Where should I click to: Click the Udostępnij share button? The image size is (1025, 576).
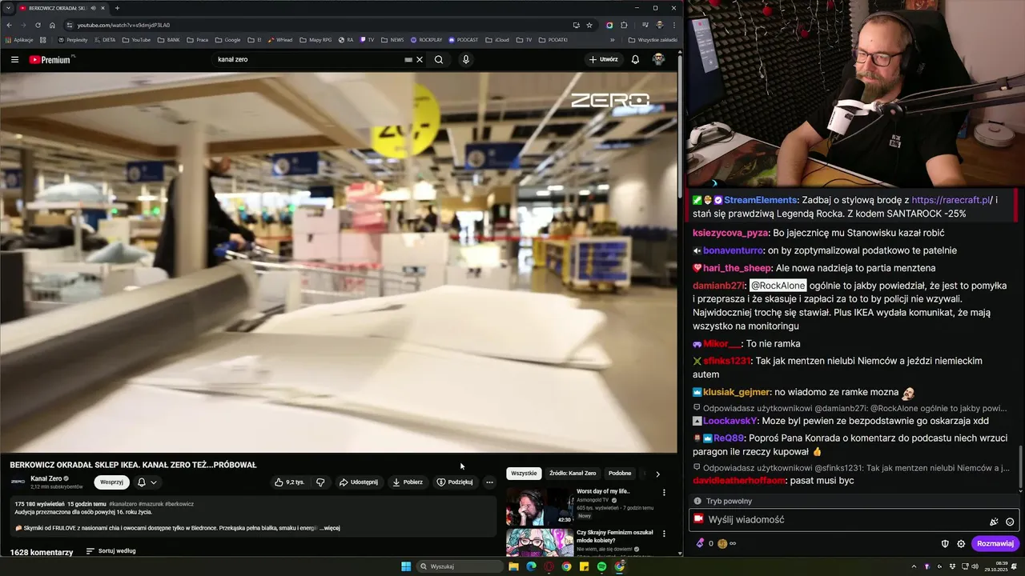tap(358, 482)
